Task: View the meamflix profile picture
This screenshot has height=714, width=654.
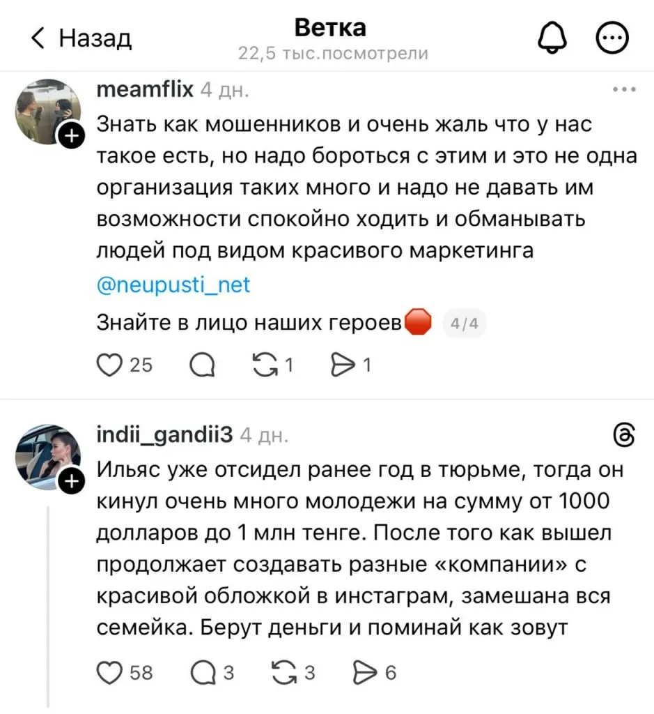Action: tap(47, 111)
